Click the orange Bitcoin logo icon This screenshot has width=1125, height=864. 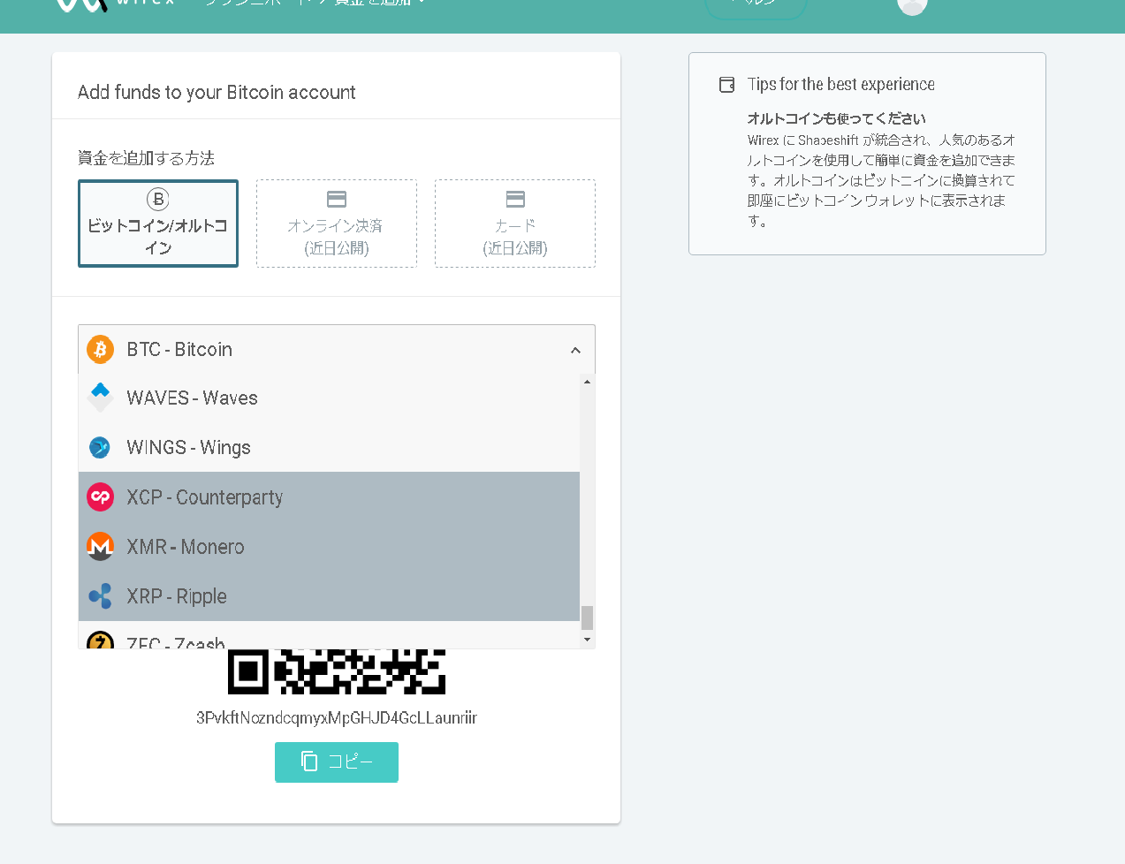(101, 350)
